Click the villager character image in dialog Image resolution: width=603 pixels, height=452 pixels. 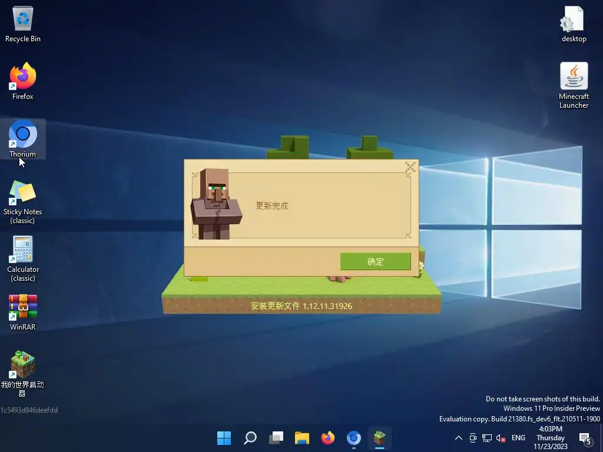(216, 204)
